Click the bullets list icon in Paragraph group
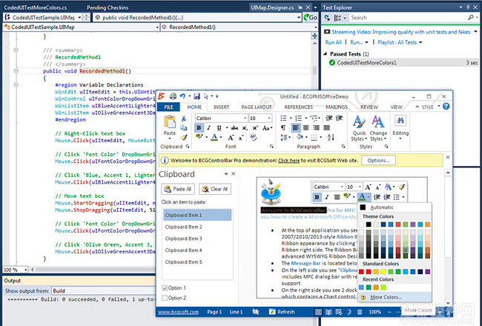The image size is (482, 326). point(283,119)
